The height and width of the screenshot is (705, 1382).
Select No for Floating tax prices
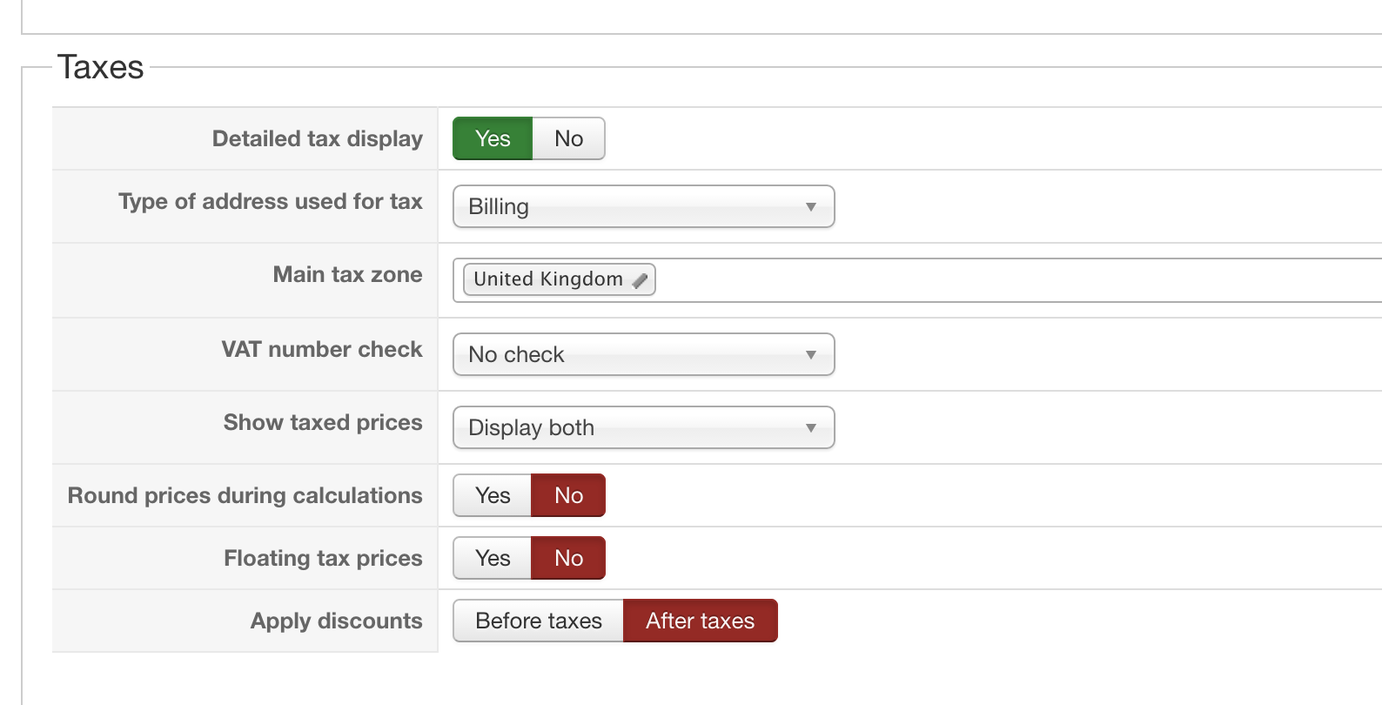[568, 558]
